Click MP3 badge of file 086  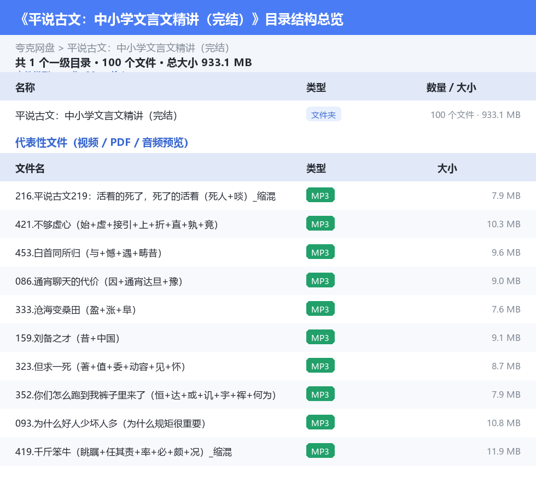(321, 280)
